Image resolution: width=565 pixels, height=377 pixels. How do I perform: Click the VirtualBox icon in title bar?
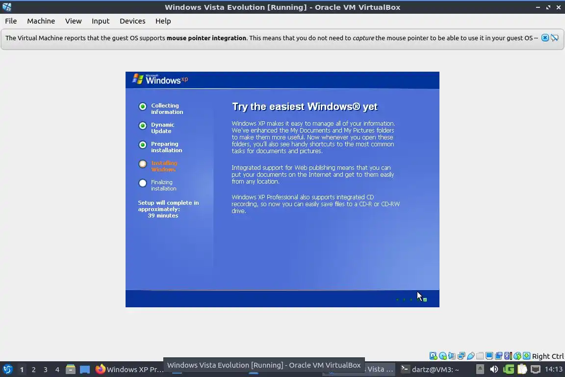[x=7, y=7]
